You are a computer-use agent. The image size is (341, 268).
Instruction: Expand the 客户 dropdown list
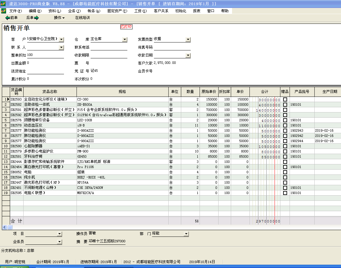61,39
